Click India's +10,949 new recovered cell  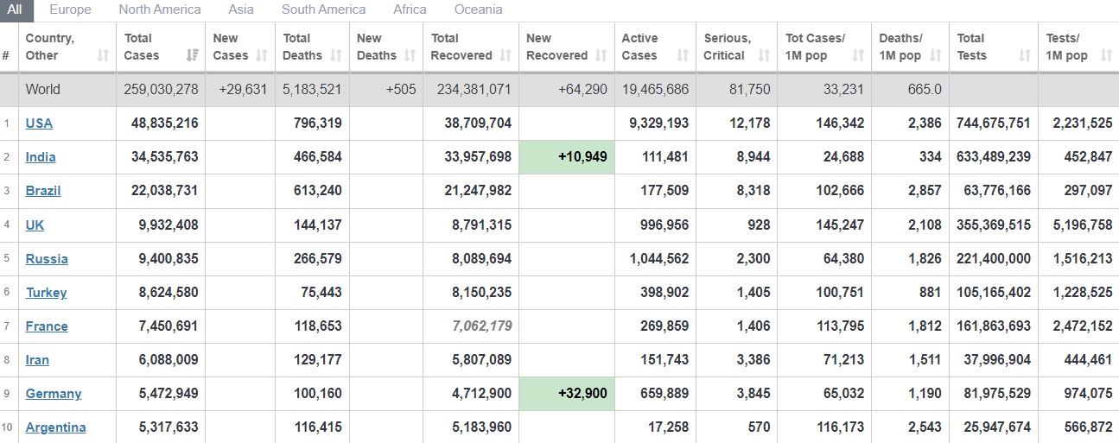click(567, 157)
